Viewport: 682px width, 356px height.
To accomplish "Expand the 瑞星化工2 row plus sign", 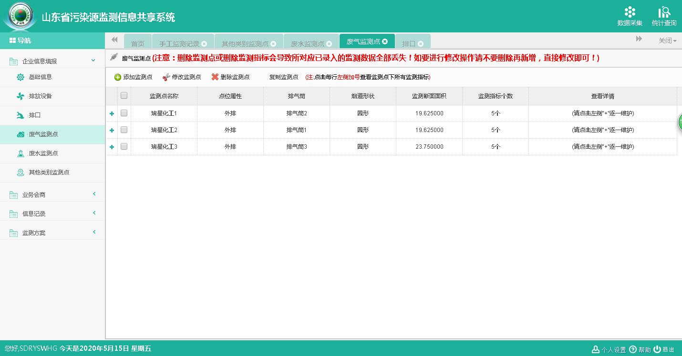I will click(112, 130).
